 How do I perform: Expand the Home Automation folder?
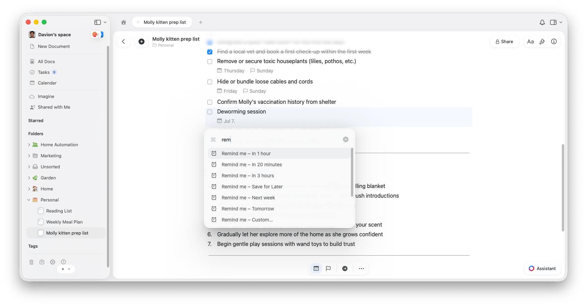(29, 145)
